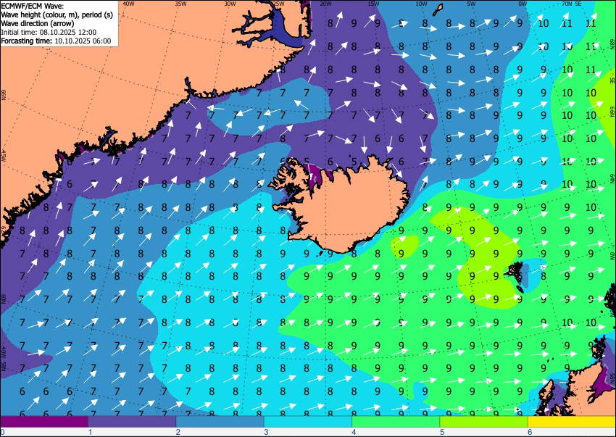Click the 'Wave direction (arrow)' text

tap(37, 23)
